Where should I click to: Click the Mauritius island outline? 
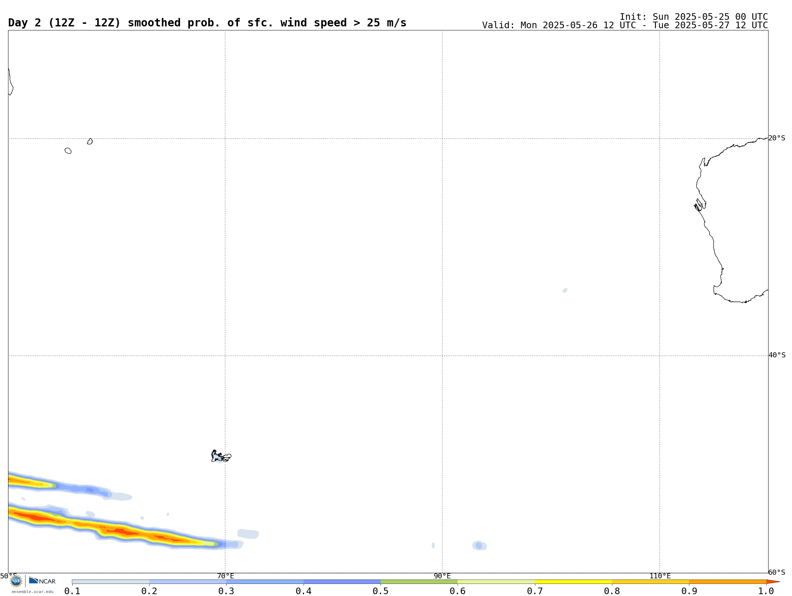click(x=90, y=141)
